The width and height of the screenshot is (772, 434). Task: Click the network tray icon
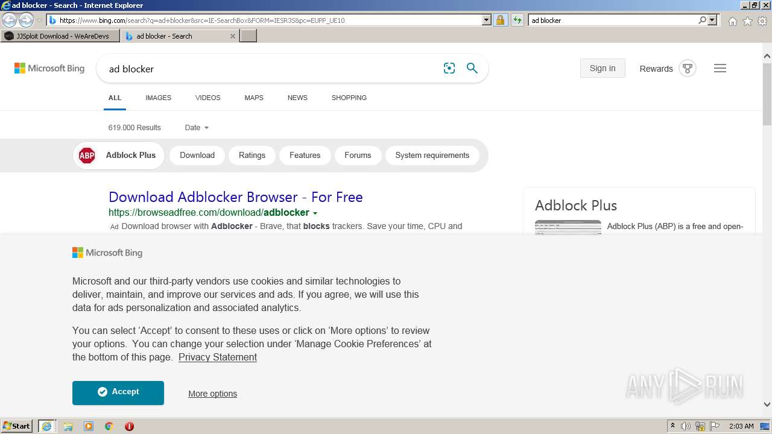pos(700,426)
